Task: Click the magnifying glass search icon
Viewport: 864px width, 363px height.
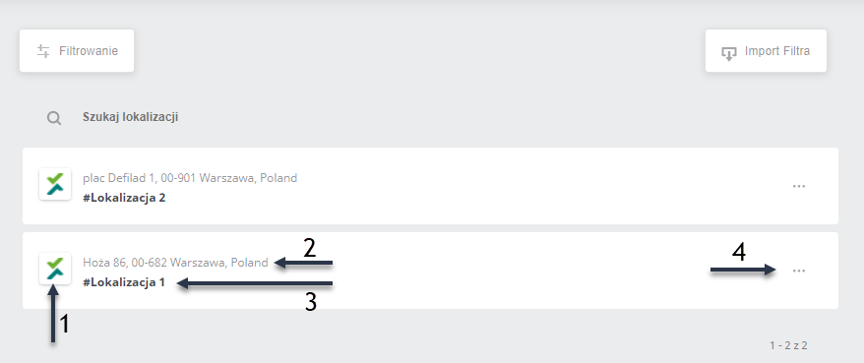Action: click(54, 118)
